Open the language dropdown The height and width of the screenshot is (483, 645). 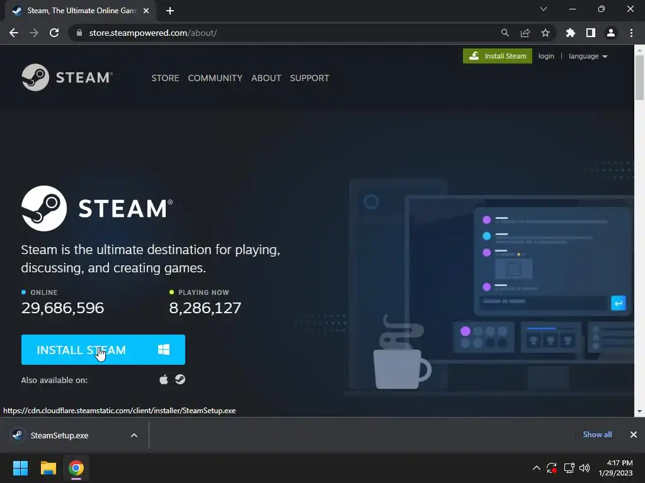point(588,56)
